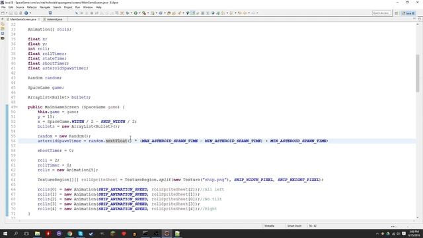Expand dropdown next to blue round icon
This screenshot has width=423, height=238.
[30, 13]
